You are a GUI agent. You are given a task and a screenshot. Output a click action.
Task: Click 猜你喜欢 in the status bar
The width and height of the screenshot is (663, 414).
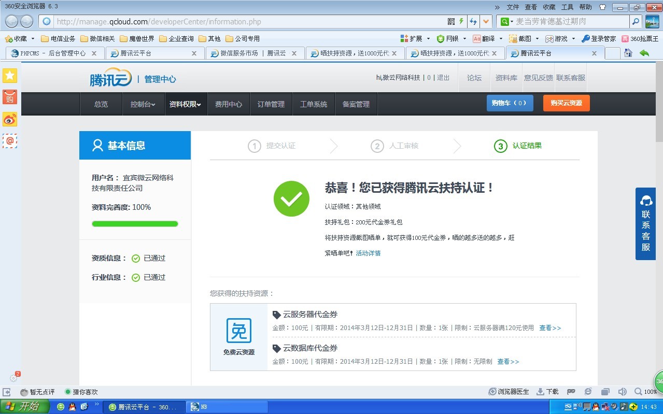click(81, 392)
